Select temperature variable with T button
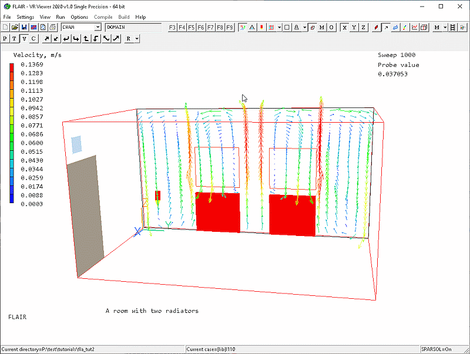Viewport: 470px width, 354px height. click(15, 39)
